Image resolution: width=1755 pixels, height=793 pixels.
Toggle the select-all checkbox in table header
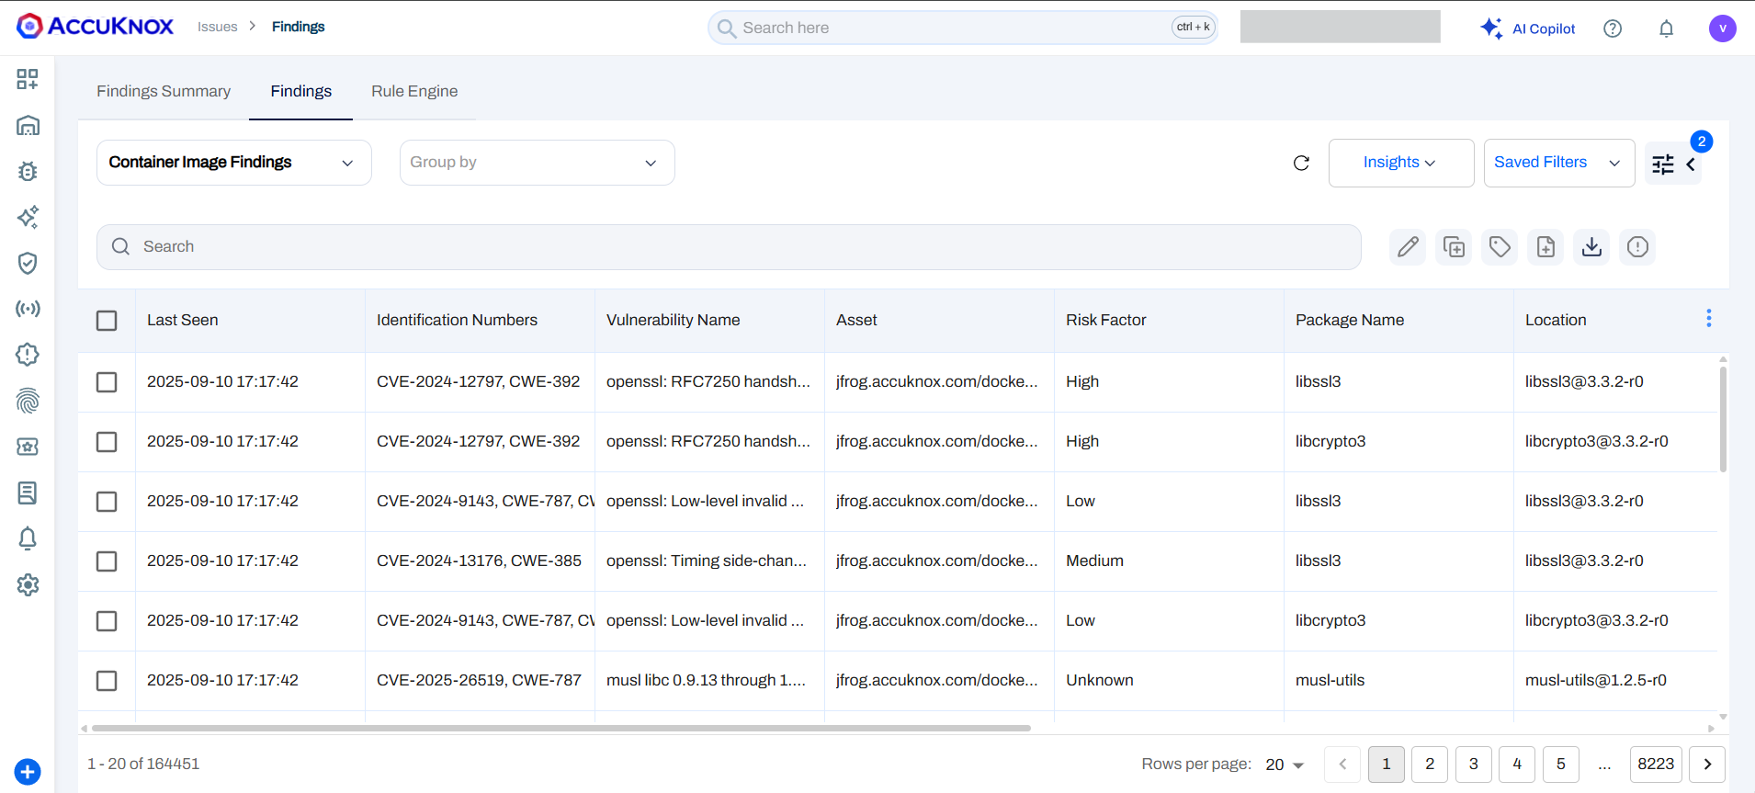(107, 320)
